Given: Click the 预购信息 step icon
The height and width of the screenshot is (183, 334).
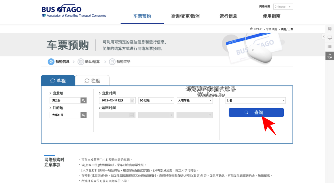Looking at the screenshot, I should point(51,62).
